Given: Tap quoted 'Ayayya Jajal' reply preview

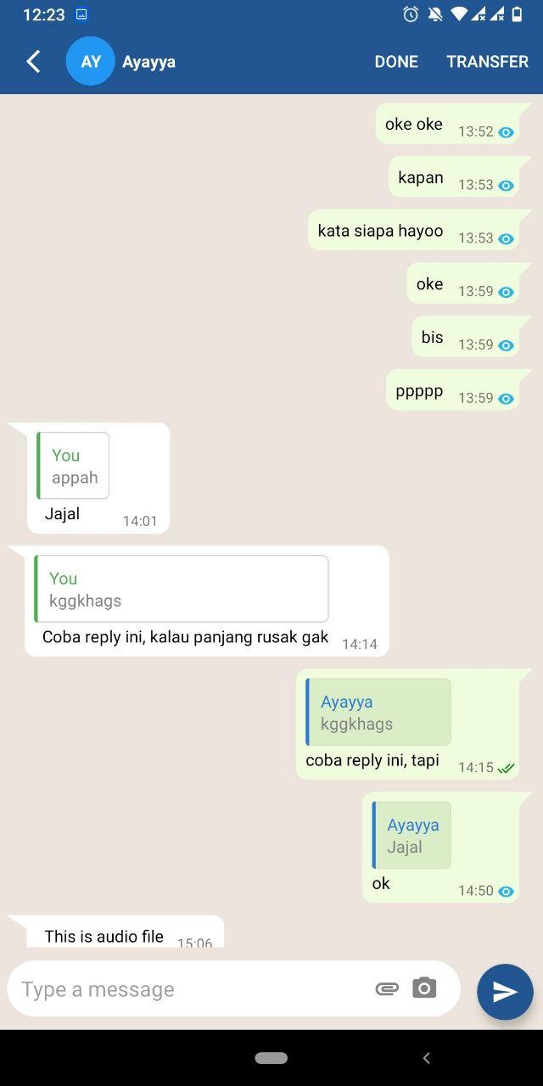Looking at the screenshot, I should (x=411, y=835).
